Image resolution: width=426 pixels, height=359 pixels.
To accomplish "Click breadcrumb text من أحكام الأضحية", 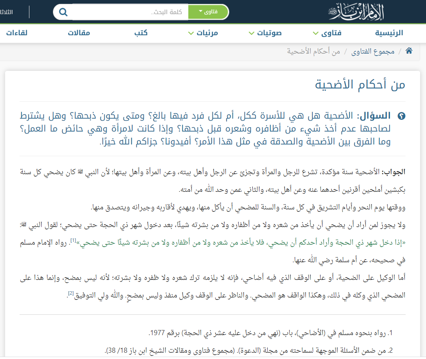I will [x=314, y=51].
